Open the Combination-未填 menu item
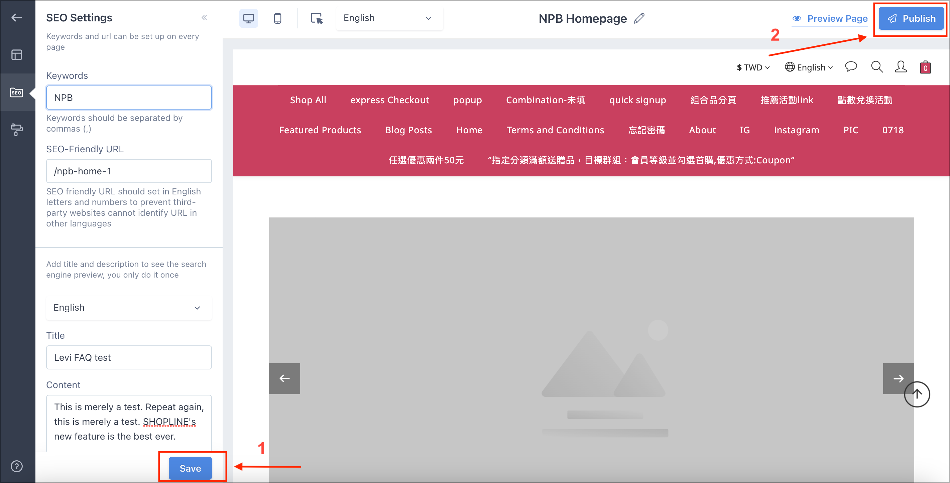 546,100
